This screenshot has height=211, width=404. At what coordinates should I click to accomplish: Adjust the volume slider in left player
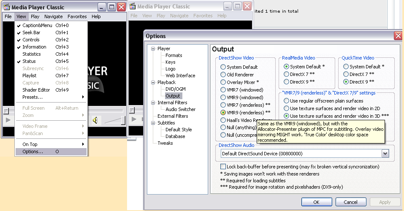point(123,120)
